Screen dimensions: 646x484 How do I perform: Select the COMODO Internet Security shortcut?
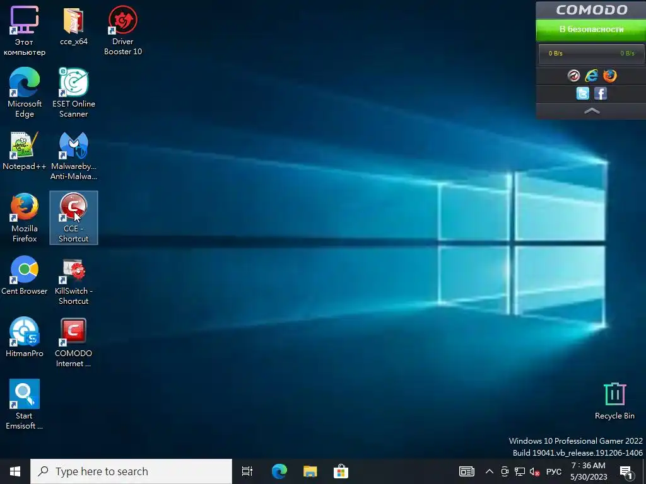pos(74,342)
